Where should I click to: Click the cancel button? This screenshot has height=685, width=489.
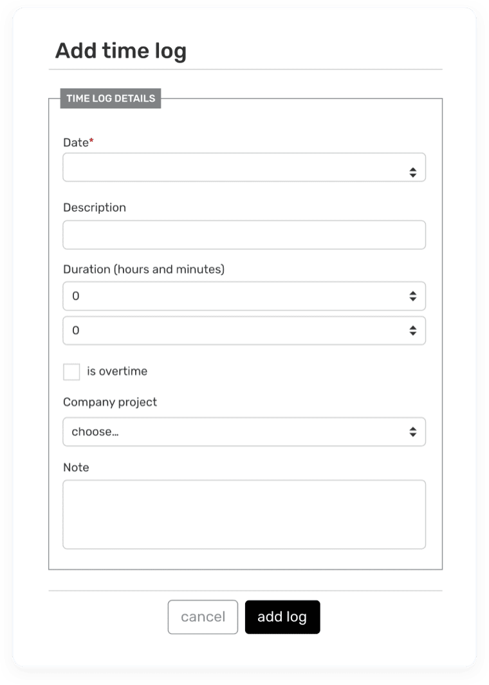[x=203, y=617]
